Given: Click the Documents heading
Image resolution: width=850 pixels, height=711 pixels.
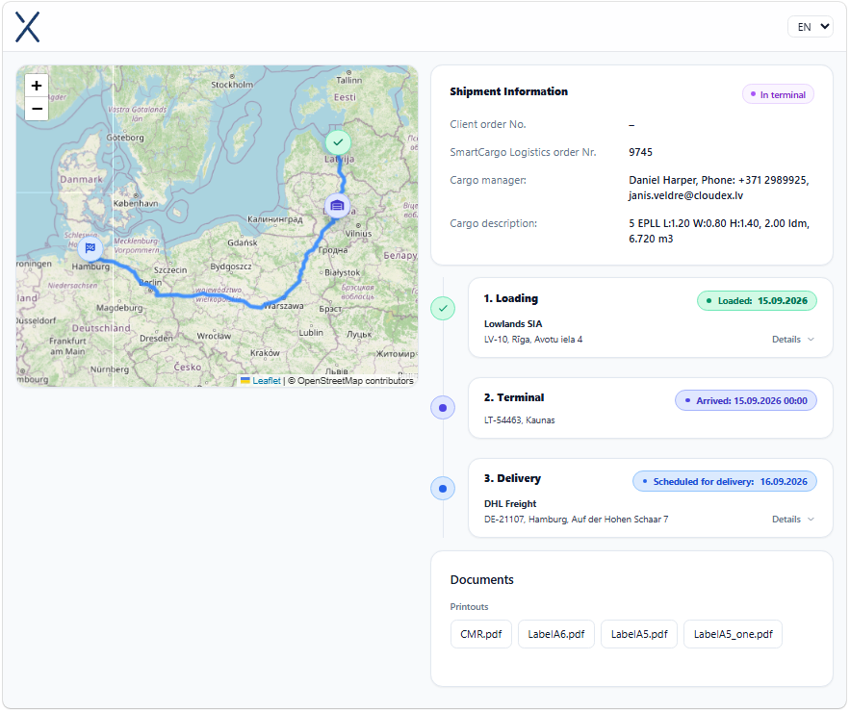Looking at the screenshot, I should (x=482, y=580).
